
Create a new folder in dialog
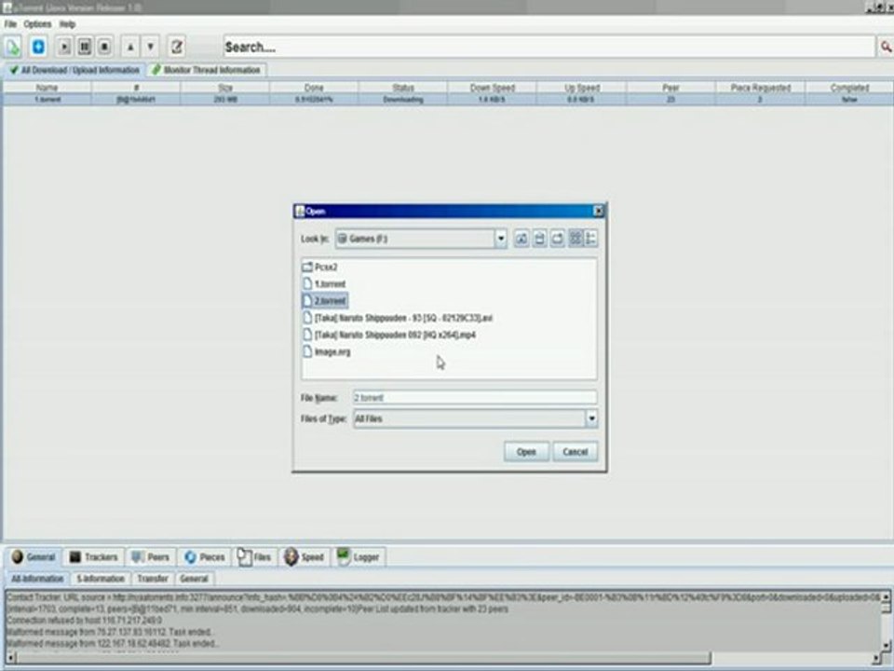[x=557, y=240]
